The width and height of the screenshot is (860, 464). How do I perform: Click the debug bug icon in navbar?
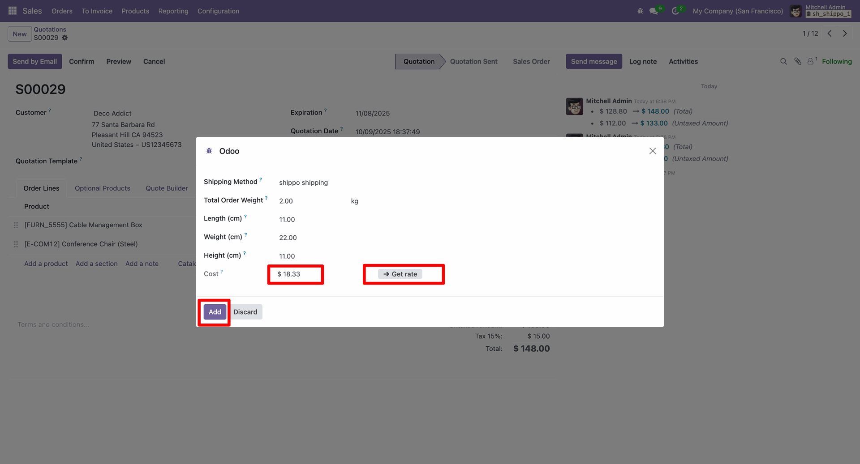click(x=640, y=11)
